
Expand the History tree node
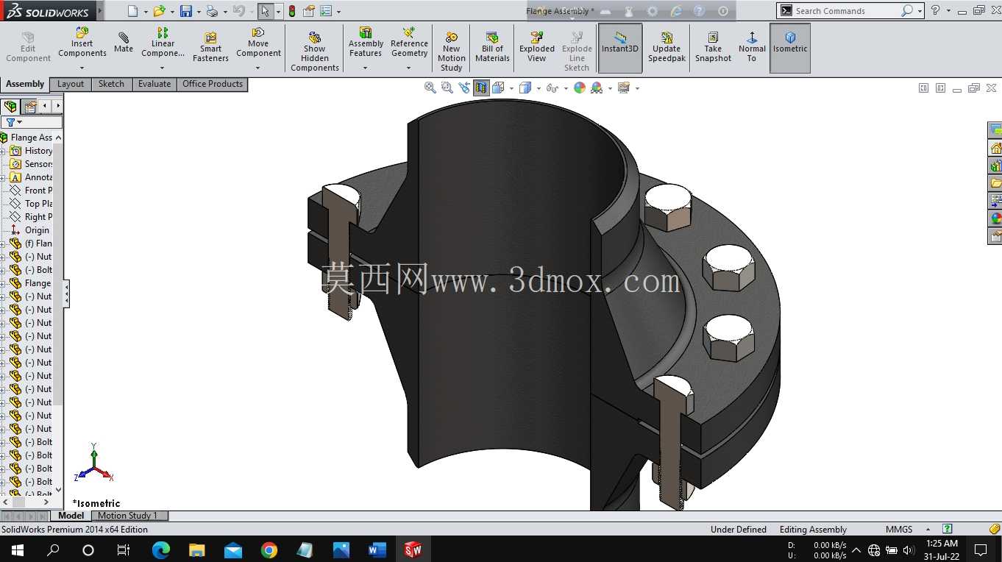[x=2, y=151]
